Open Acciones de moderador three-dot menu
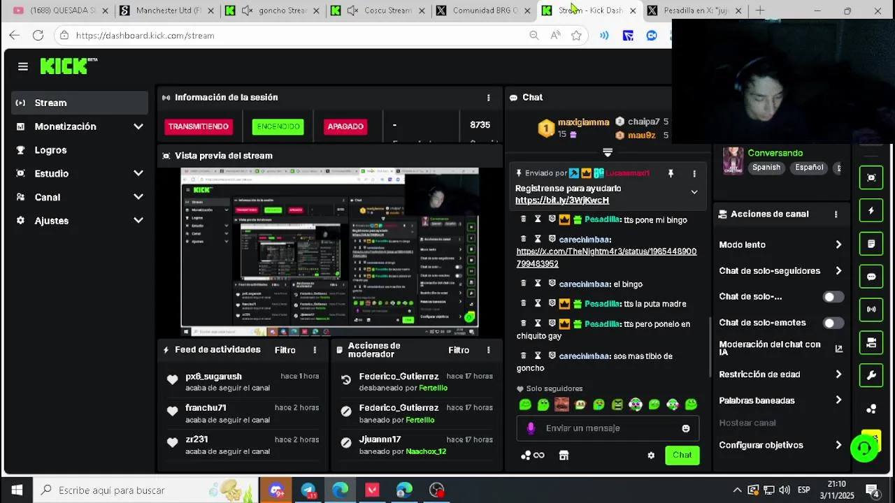Viewport: 895px width, 503px height. click(x=489, y=350)
